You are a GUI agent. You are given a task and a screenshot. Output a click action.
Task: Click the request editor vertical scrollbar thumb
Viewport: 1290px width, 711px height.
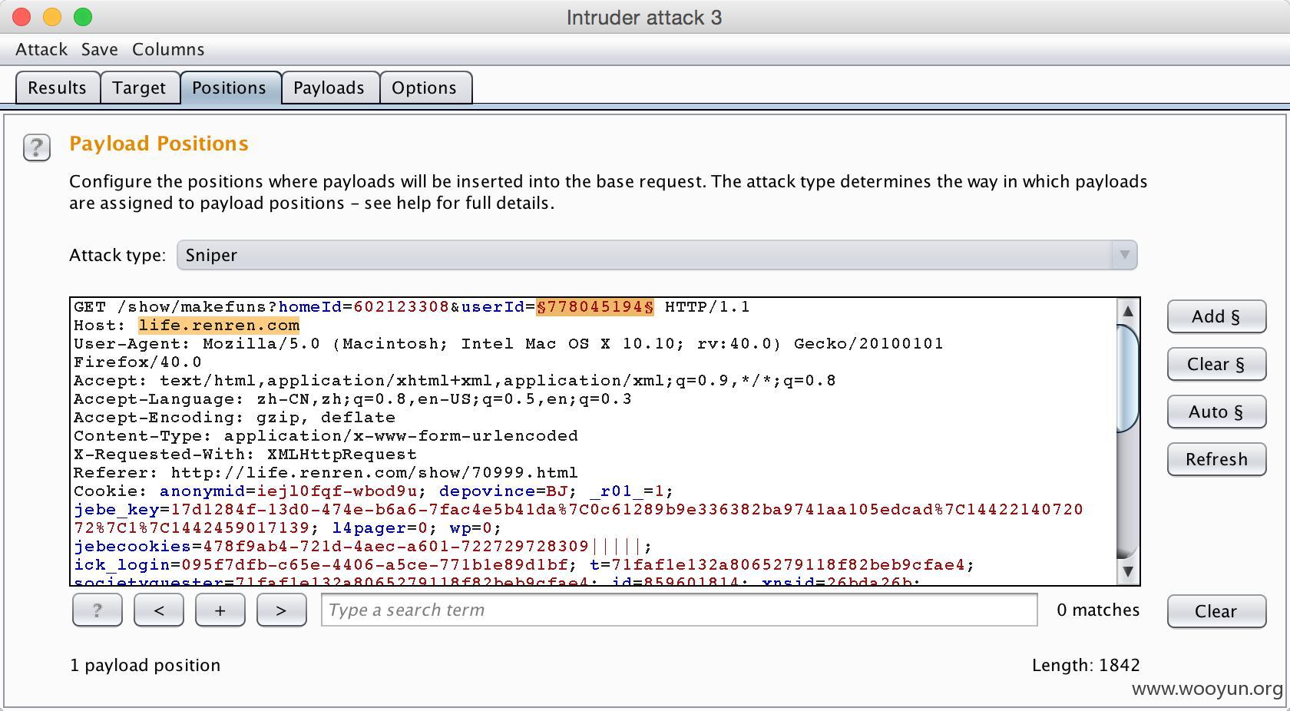click(1127, 379)
